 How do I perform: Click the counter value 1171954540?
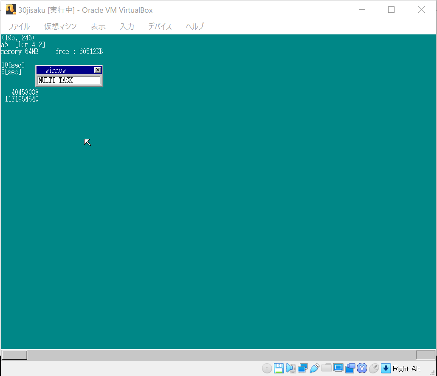(22, 99)
